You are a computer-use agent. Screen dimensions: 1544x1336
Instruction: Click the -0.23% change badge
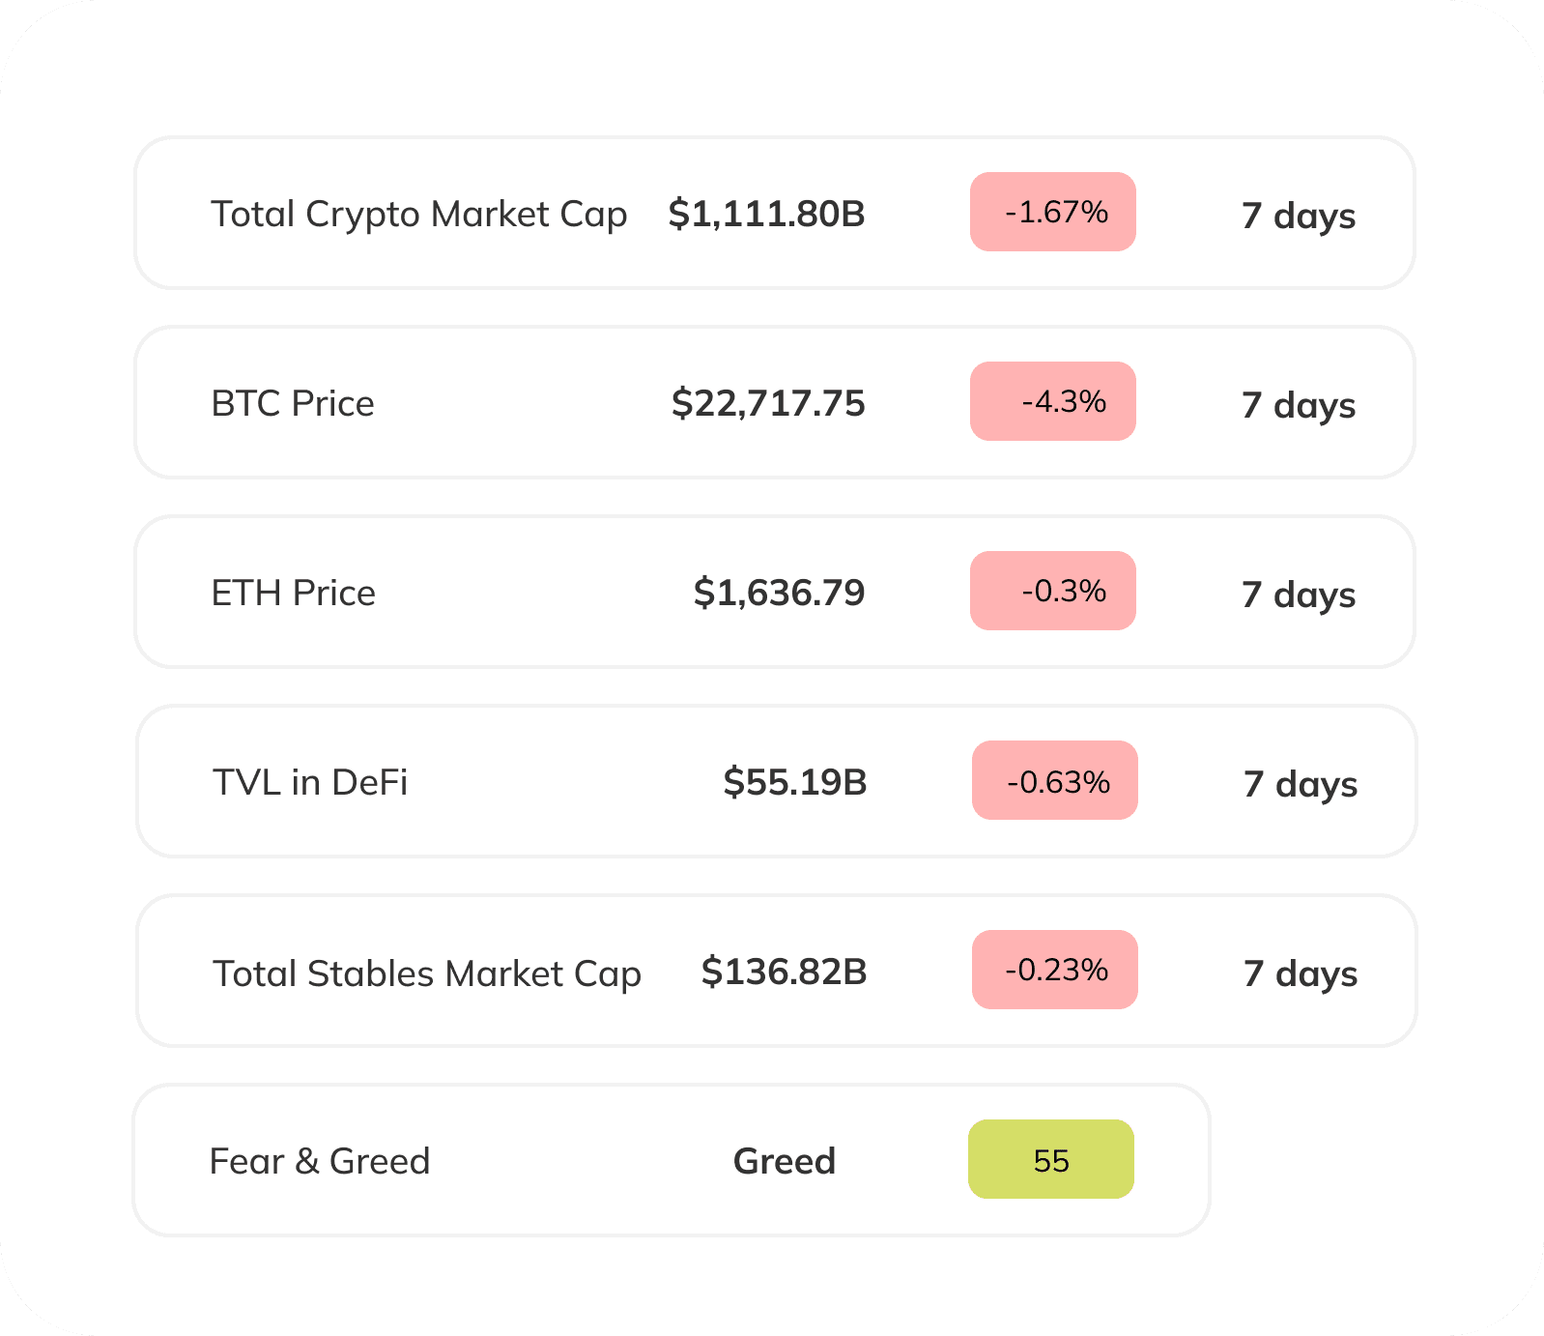point(1055,970)
